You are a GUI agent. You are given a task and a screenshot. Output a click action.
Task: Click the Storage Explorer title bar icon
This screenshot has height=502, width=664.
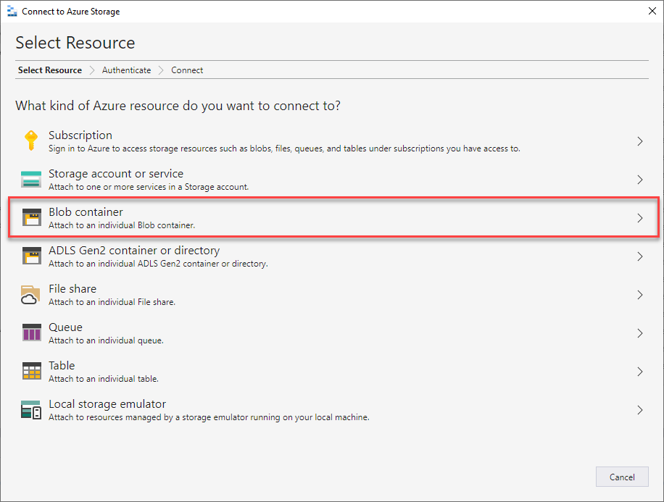12,12
